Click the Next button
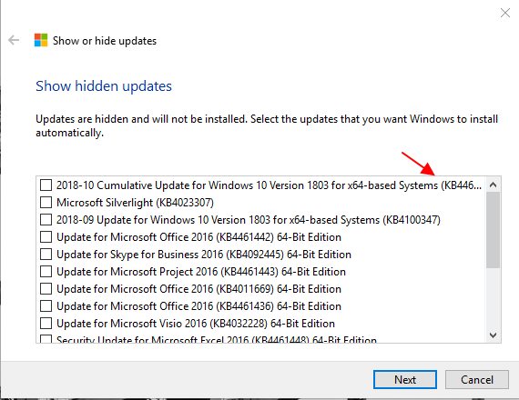 405,379
